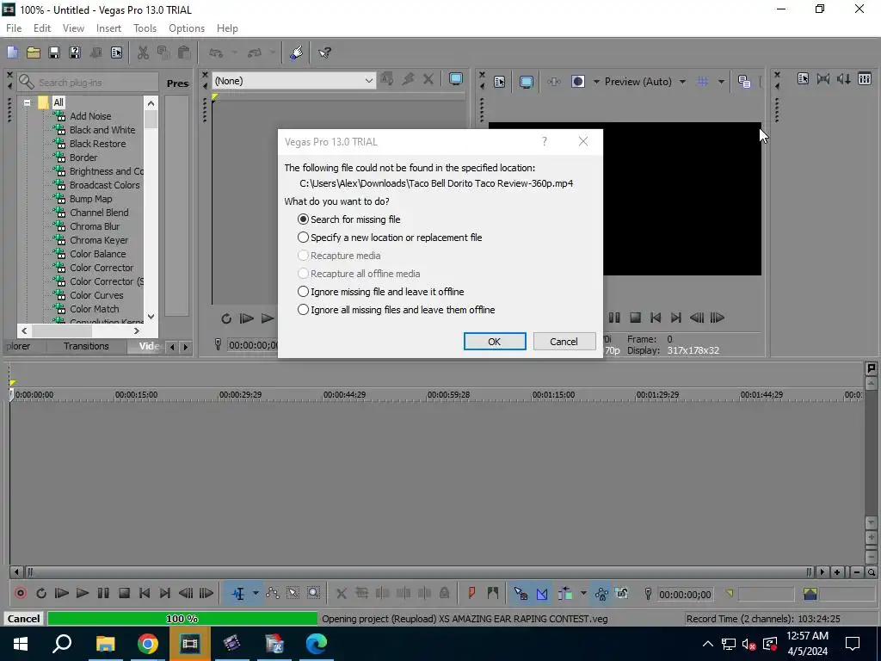Viewport: 881px width, 661px height.
Task: Select Search for missing file option
Action: (x=349, y=219)
